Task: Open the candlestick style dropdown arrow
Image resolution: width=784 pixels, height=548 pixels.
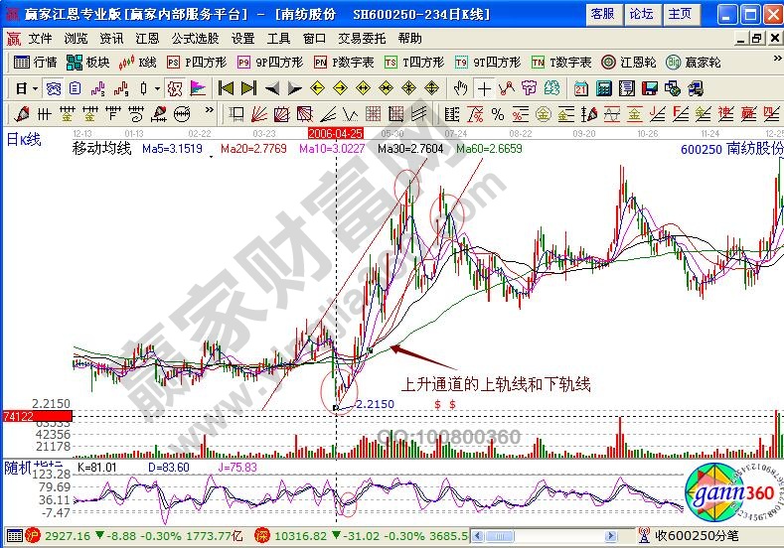Action: click(157, 87)
